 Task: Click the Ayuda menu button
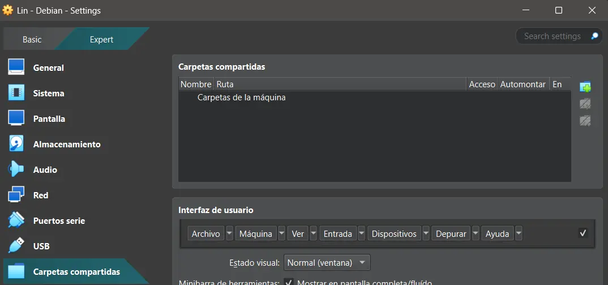pyautogui.click(x=498, y=234)
